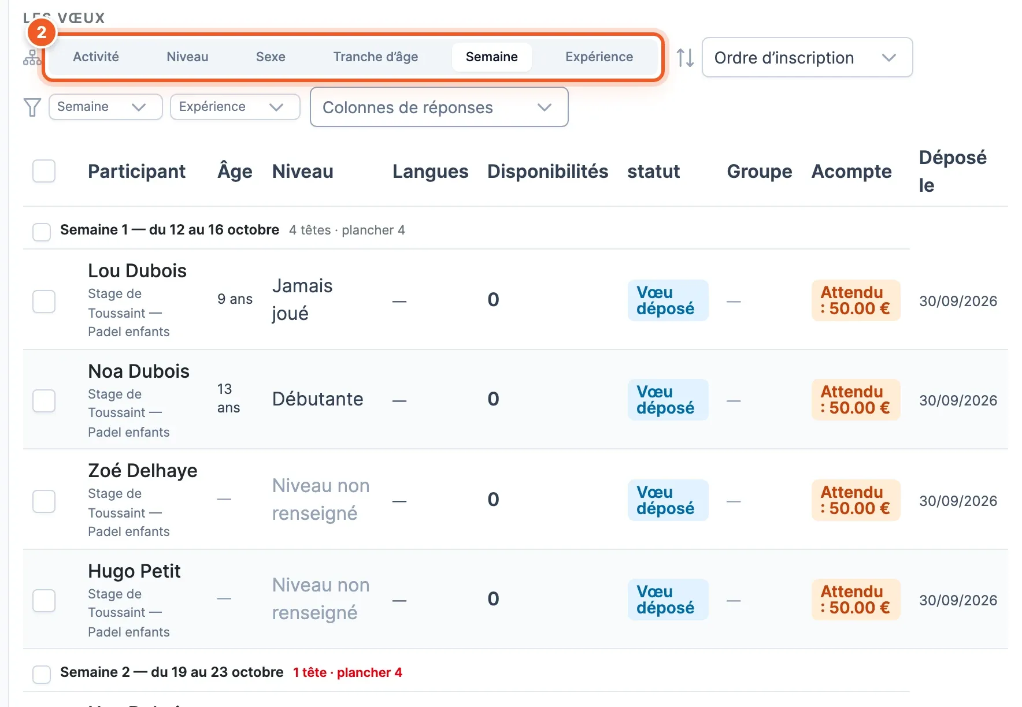Select the Expérience grouping tab
Viewport: 1022px width, 707px height.
[x=599, y=57]
